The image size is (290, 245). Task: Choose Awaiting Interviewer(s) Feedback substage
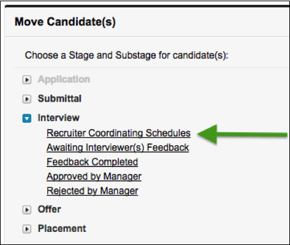[x=118, y=148]
